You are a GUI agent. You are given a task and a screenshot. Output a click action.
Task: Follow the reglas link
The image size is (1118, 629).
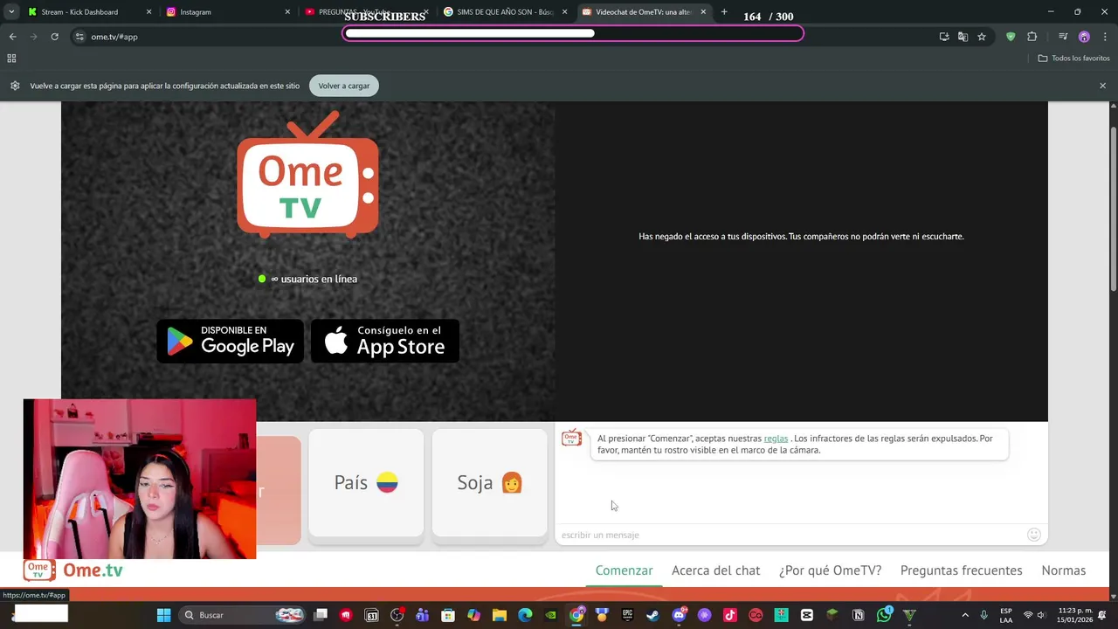tap(776, 439)
